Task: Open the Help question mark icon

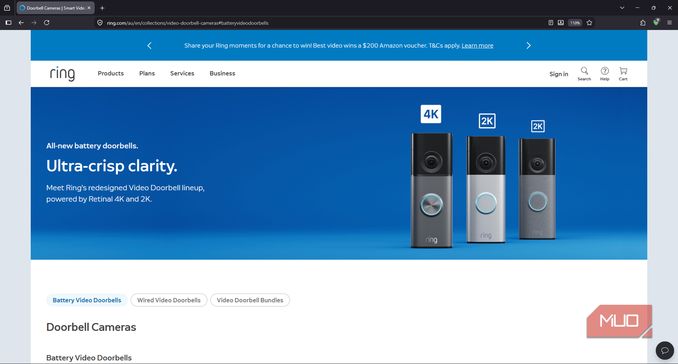Action: (604, 74)
